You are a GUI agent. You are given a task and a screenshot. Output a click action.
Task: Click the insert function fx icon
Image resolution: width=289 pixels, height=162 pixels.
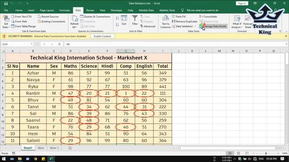[59, 44]
